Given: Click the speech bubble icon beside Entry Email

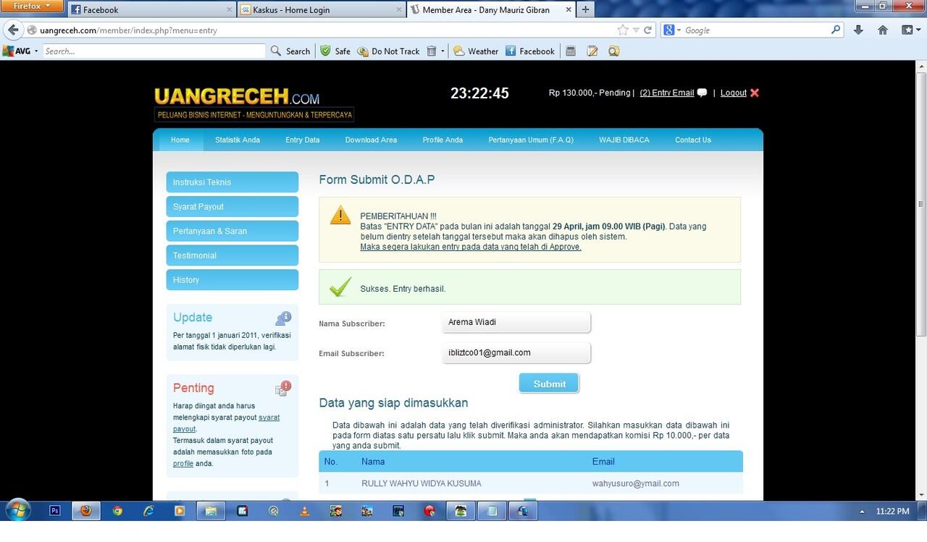Looking at the screenshot, I should (702, 93).
